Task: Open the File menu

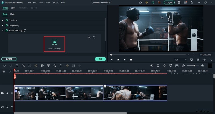Action: click(29, 3)
